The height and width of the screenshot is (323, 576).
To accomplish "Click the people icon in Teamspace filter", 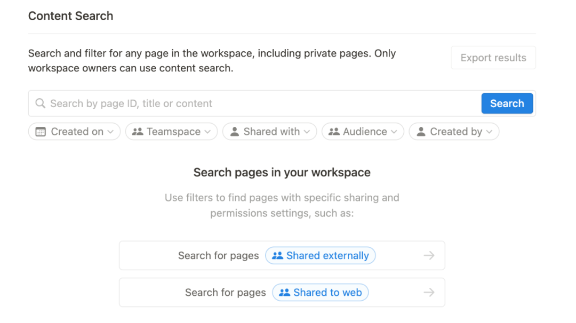I will click(x=138, y=132).
